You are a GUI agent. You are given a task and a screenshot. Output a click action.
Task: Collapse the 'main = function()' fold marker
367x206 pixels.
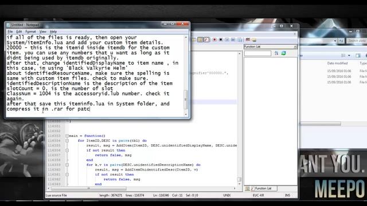[67, 136]
